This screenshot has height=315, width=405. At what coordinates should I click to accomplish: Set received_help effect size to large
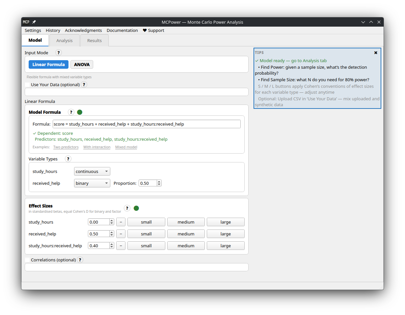click(226, 233)
